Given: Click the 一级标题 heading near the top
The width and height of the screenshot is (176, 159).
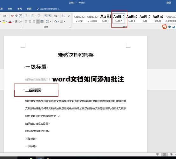Looking at the screenshot, I should tap(36, 67).
